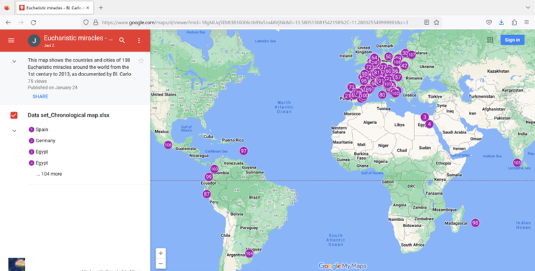
Task: Click map marker 103 near Colombia
Action: click(x=215, y=169)
